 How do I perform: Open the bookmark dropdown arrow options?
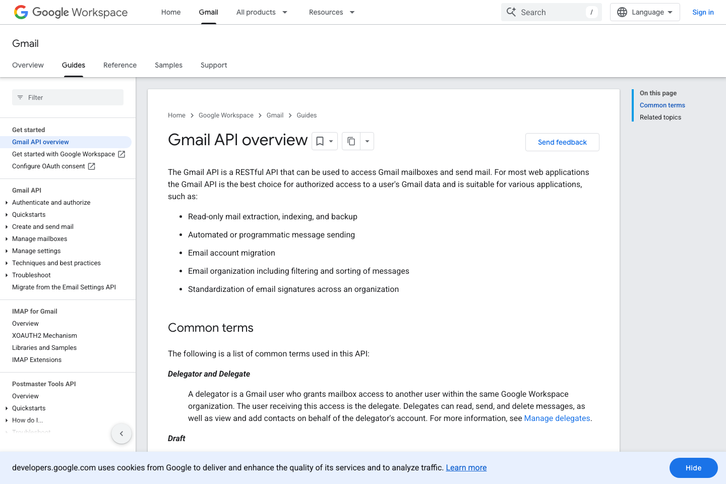coord(331,141)
